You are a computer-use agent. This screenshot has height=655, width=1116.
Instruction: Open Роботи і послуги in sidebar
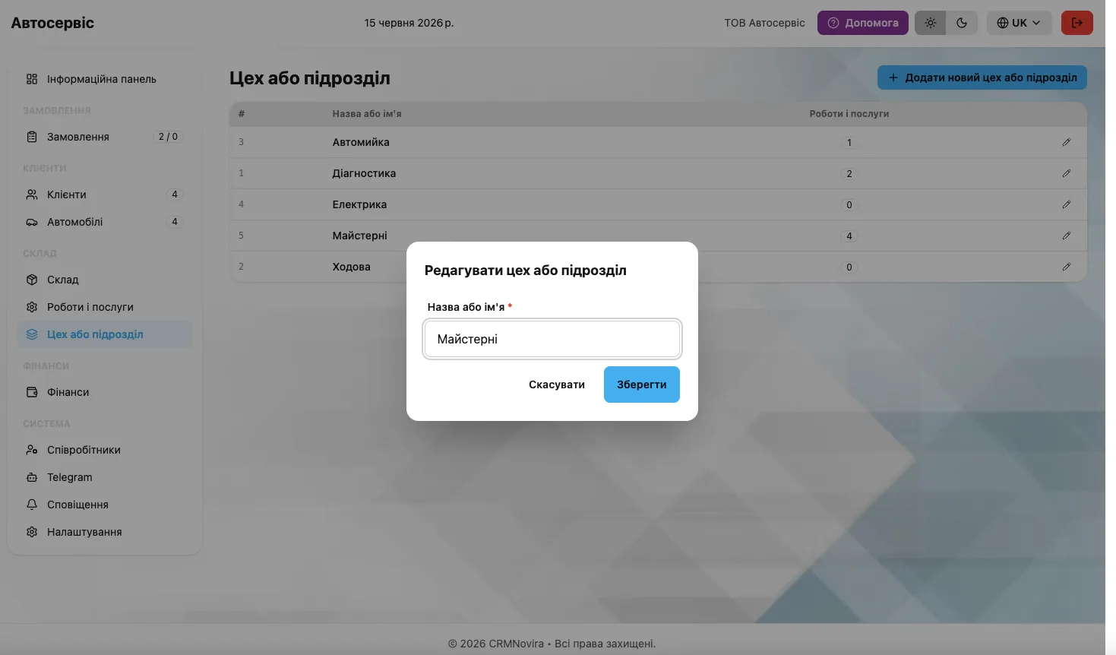[104, 307]
